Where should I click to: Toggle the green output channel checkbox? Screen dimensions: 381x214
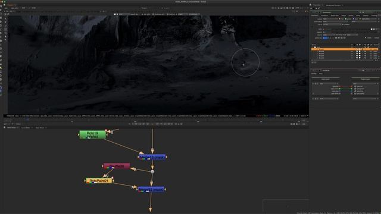tap(346, 18)
